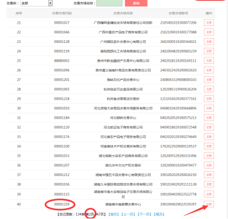This screenshot has width=228, height=219.
Task: Click 注册 button for market code 00001212
Action: (209, 175)
